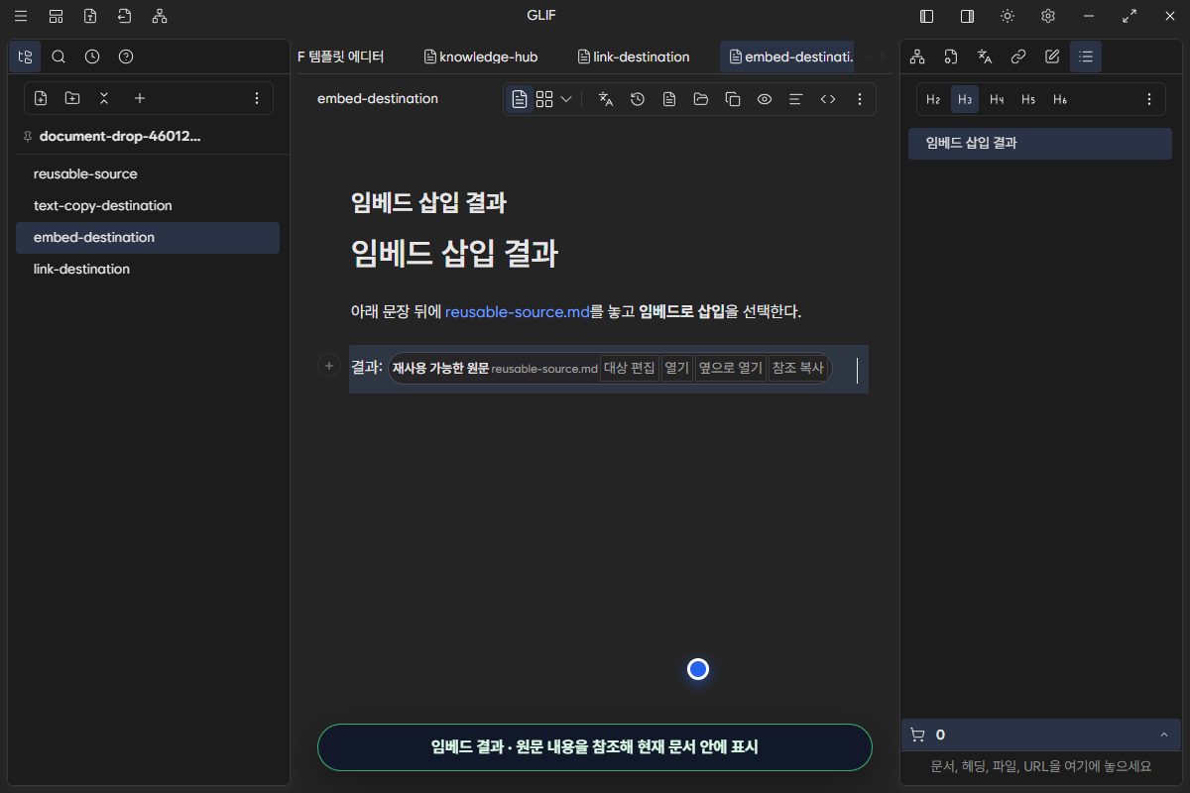Open links tab in right panel
The image size is (1190, 793).
click(1018, 57)
